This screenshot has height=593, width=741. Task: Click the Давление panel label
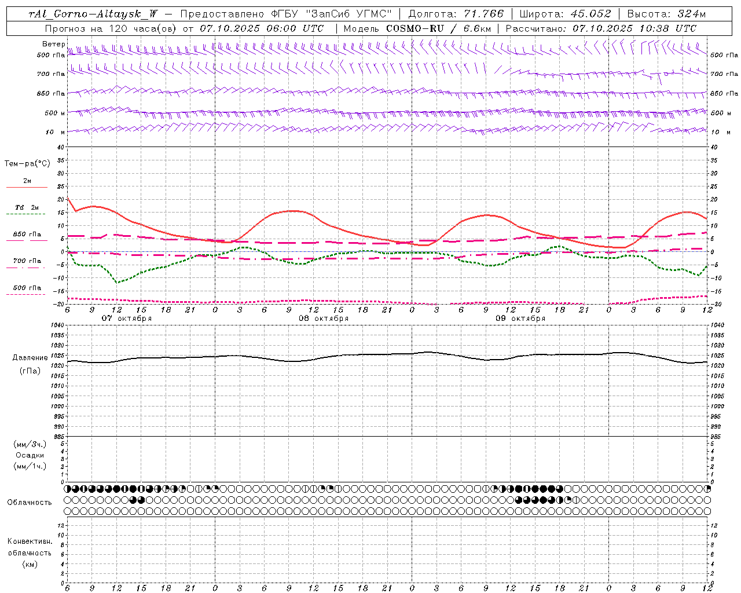(x=30, y=358)
